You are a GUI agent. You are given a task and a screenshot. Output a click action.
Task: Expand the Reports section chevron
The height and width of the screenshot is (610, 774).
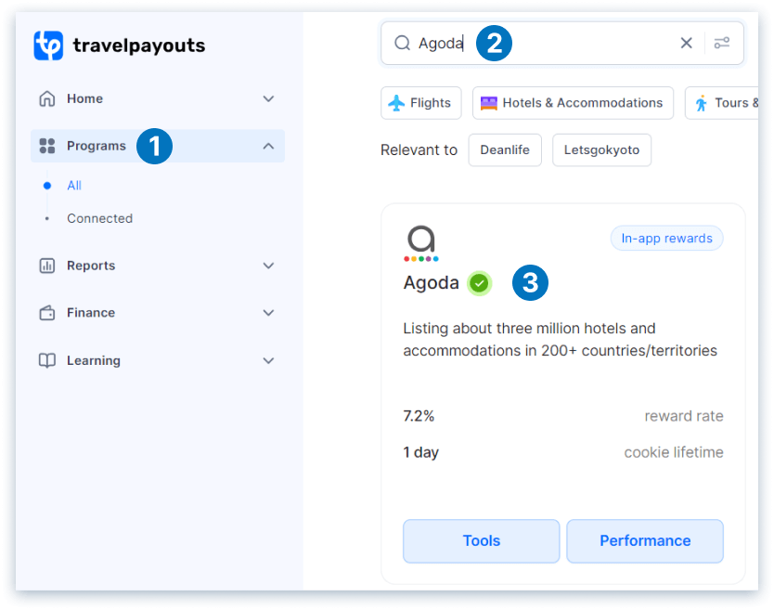tap(268, 266)
